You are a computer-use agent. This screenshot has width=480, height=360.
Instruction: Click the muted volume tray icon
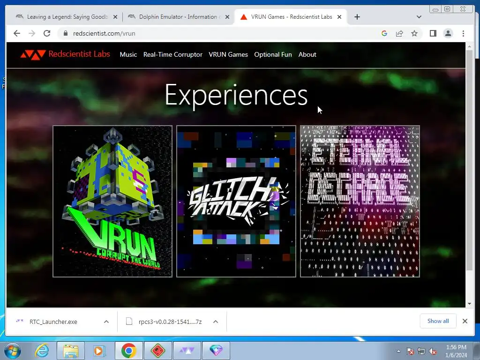pos(433,352)
